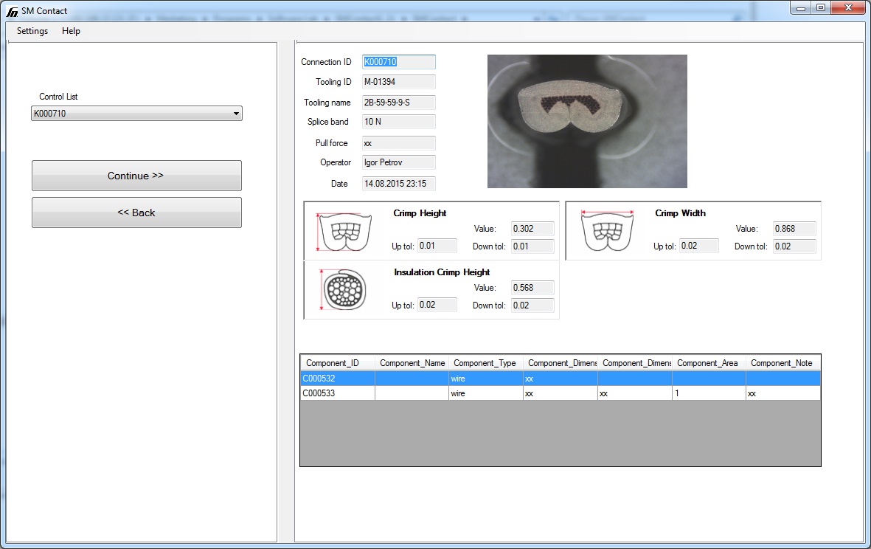Select row C000532 in the component table
The image size is (871, 549).
pyautogui.click(x=337, y=379)
